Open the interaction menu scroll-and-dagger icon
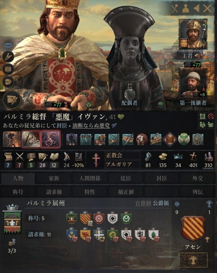This screenshot has height=273, width=217. pyautogui.click(x=11, y=100)
